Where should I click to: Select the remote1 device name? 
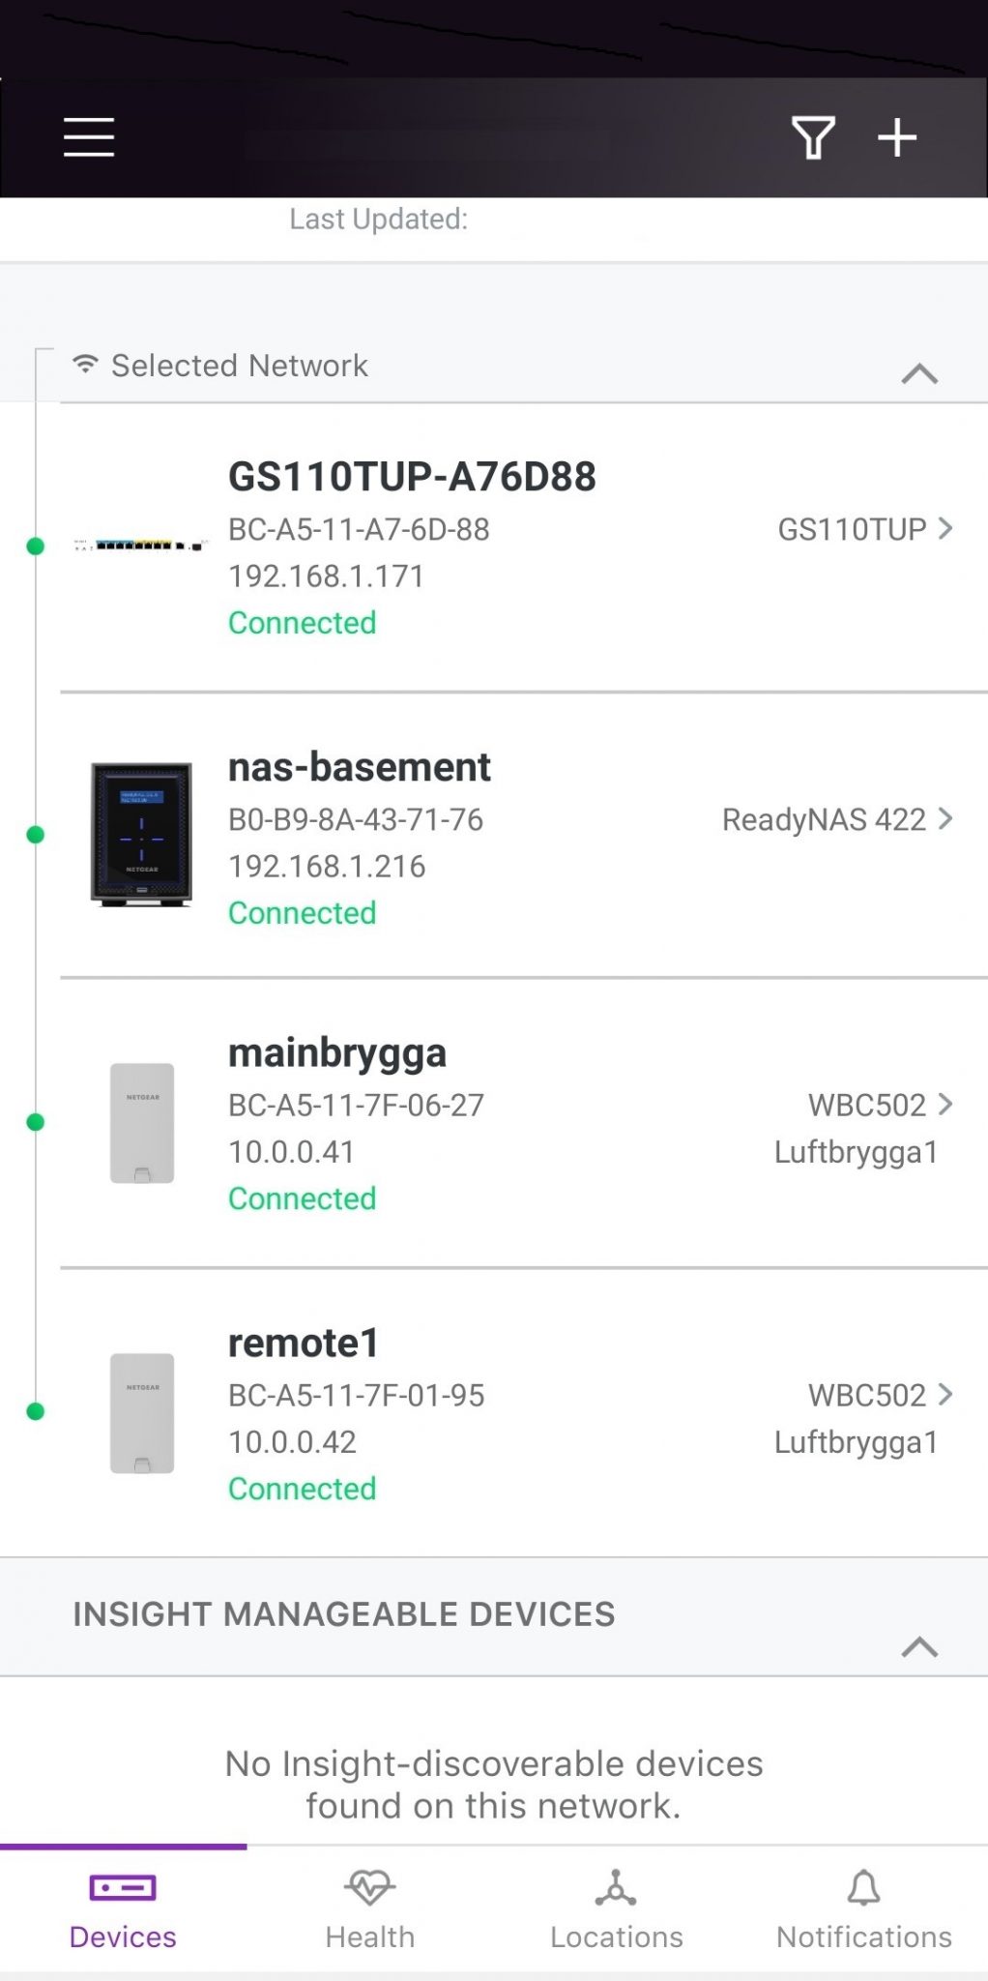coord(304,1343)
